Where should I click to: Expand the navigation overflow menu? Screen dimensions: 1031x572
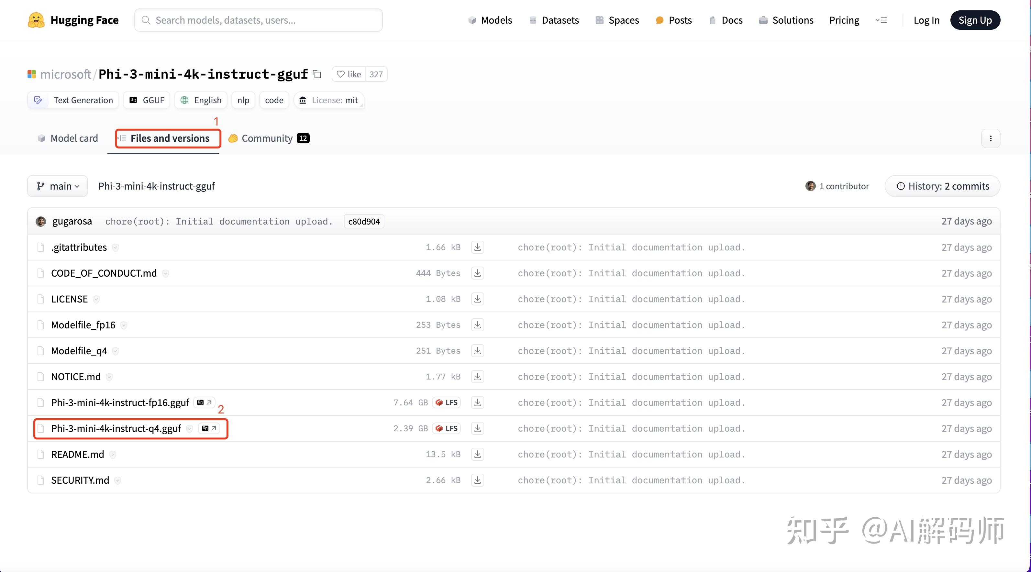[881, 20]
